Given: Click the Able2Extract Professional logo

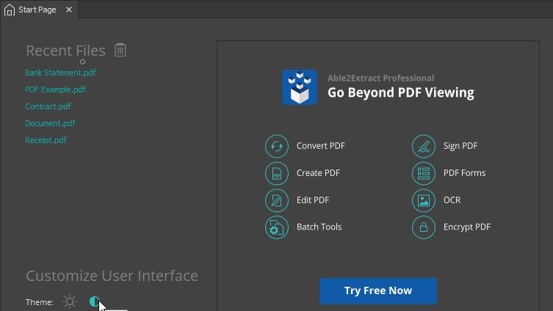Looking at the screenshot, I should coord(300,87).
